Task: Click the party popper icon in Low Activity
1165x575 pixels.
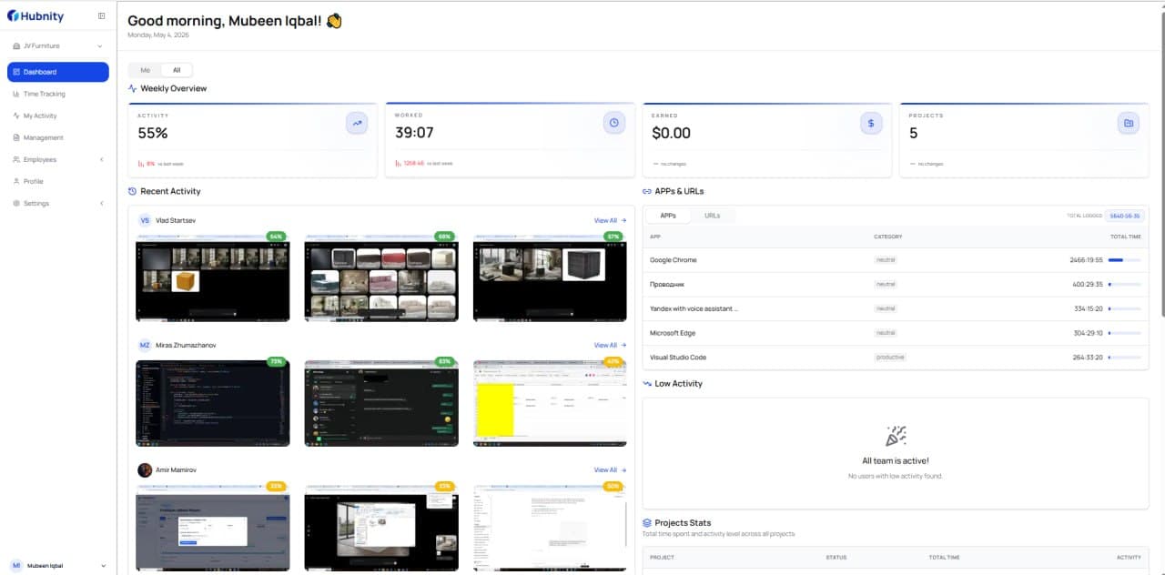Action: 896,435
